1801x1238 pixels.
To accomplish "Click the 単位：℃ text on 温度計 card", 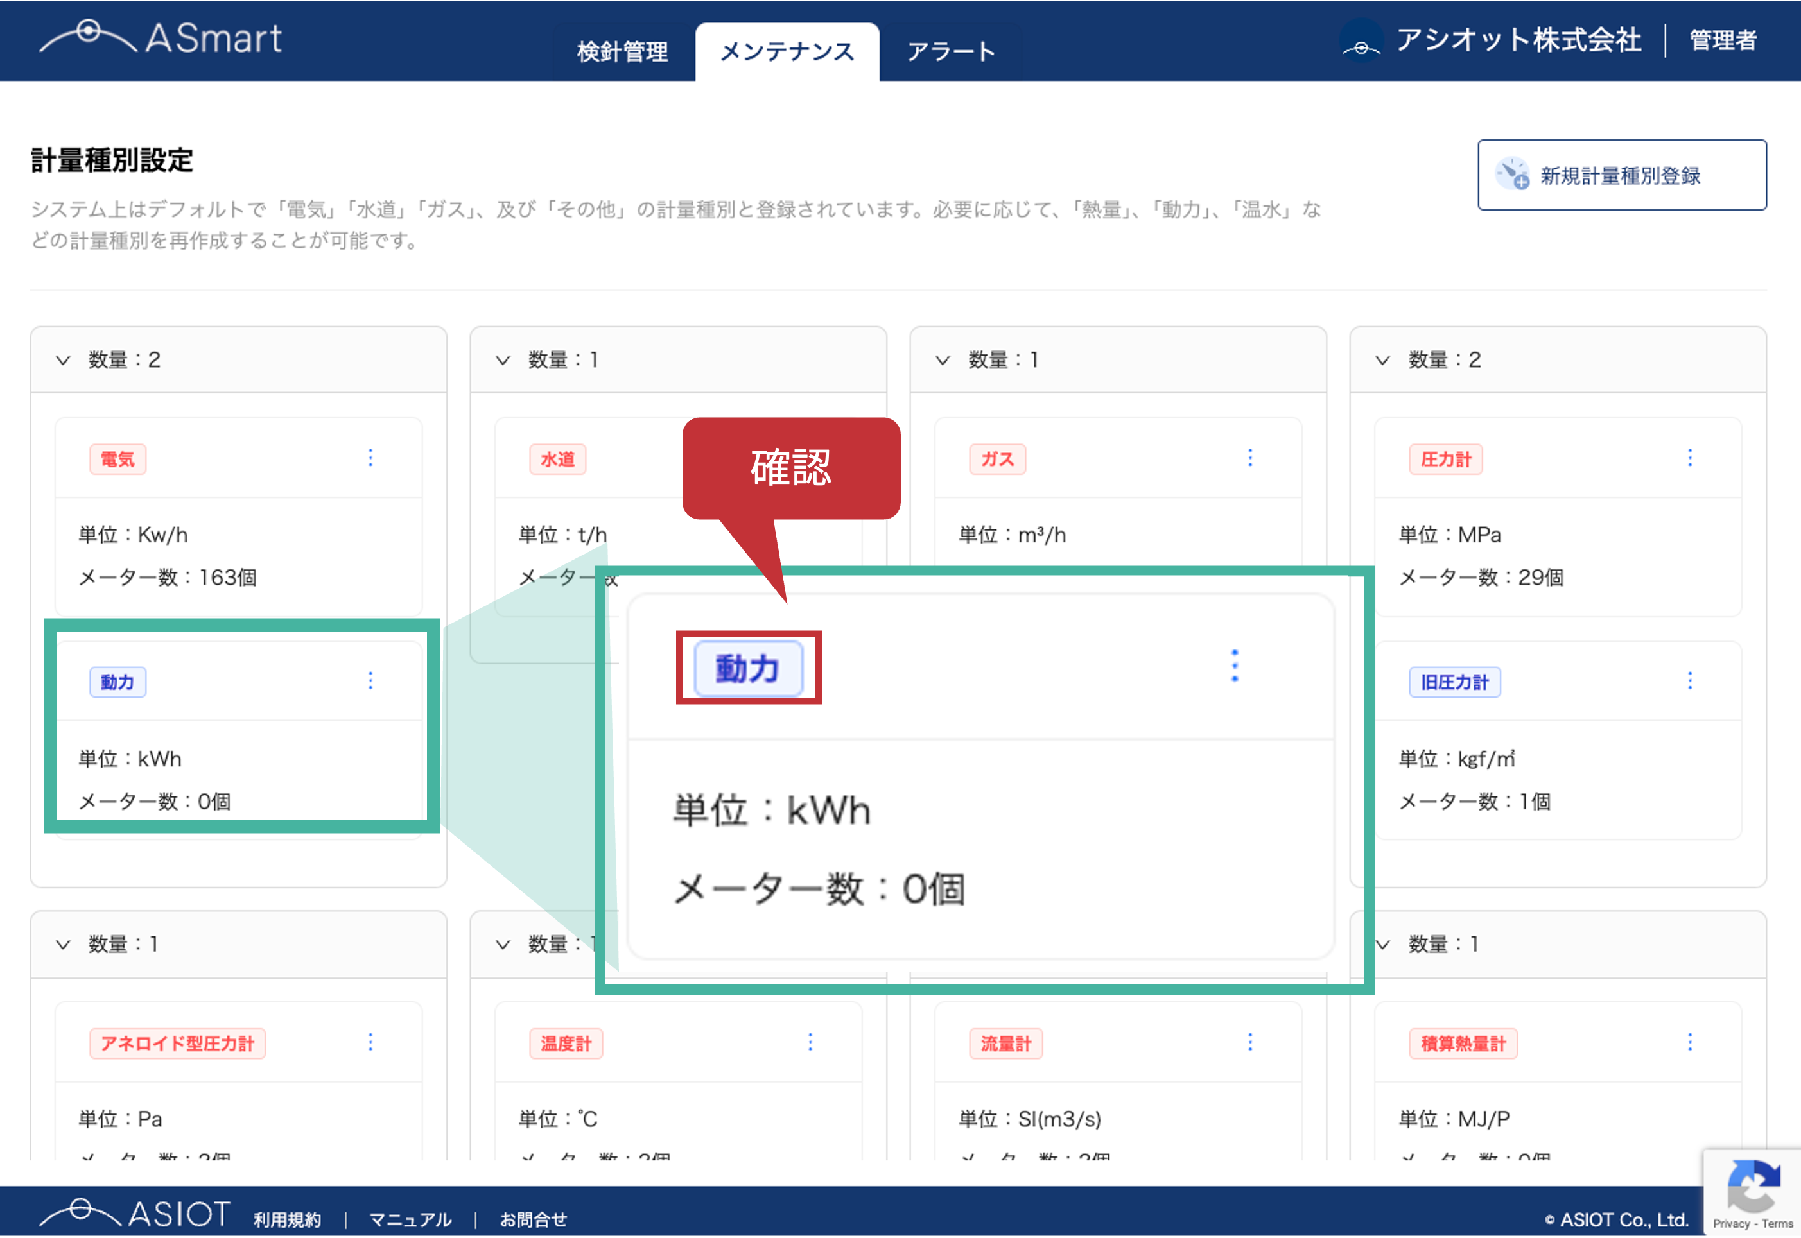I will [558, 1119].
